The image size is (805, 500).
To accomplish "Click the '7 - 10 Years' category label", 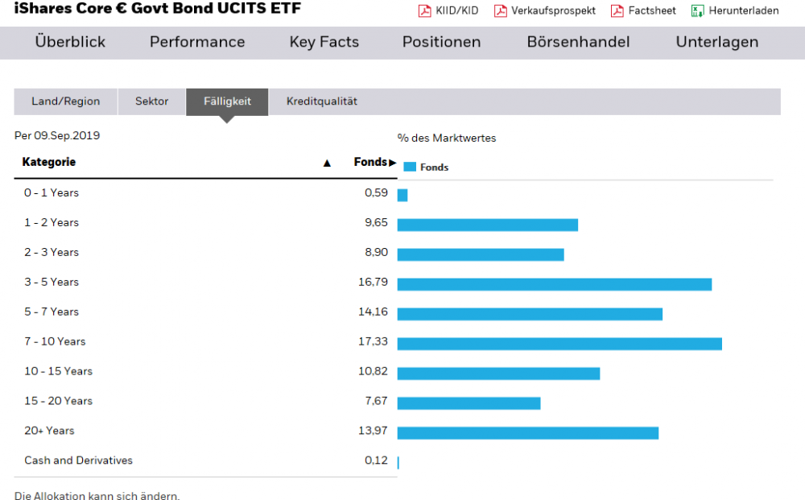I will 55,342.
